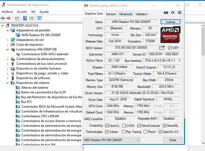Image resolution: width=205 pixels, height=151 pixels.
Task: Click the Dispositivos de software icon
Action: (x=13, y=78)
